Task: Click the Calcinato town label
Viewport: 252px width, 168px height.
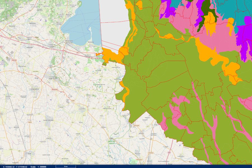Action: [30, 47]
